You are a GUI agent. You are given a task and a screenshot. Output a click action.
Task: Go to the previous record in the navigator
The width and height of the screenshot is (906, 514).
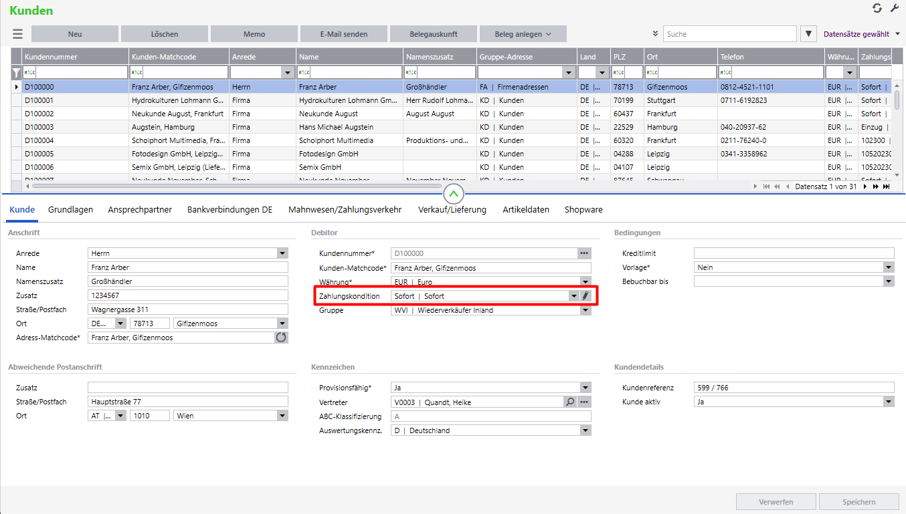[788, 186]
